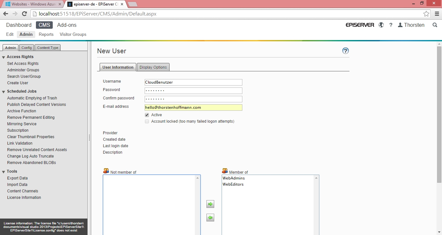
Task: Click the page vertical scrollbar
Action: tap(439, 113)
